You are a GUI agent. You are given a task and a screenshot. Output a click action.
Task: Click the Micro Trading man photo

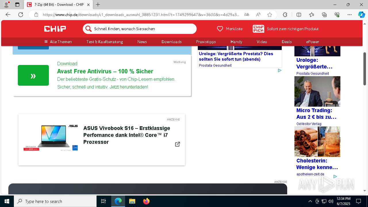(317, 91)
